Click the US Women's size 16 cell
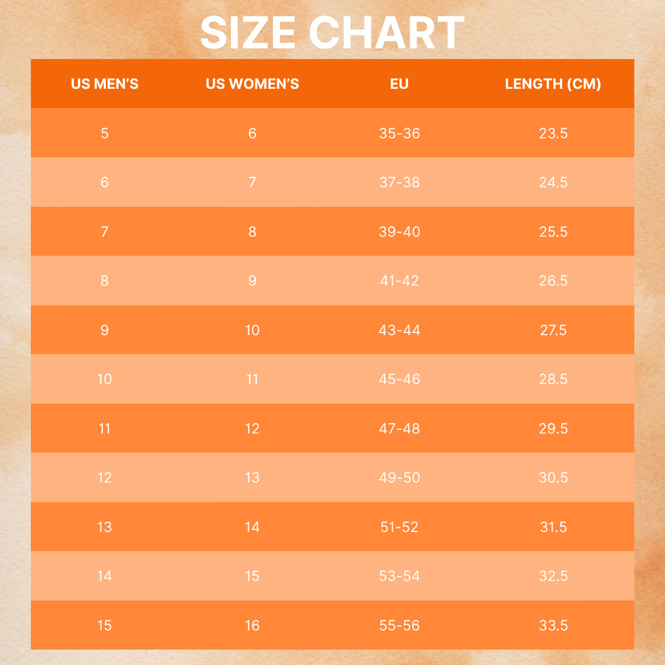 [x=252, y=626]
